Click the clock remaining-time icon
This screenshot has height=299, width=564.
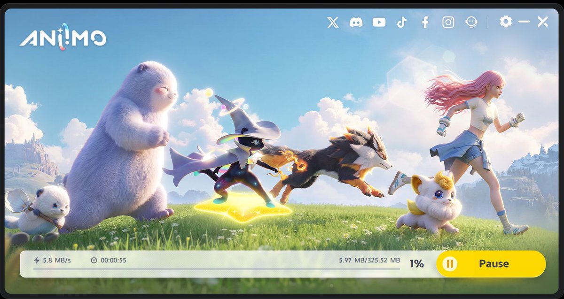click(x=94, y=260)
